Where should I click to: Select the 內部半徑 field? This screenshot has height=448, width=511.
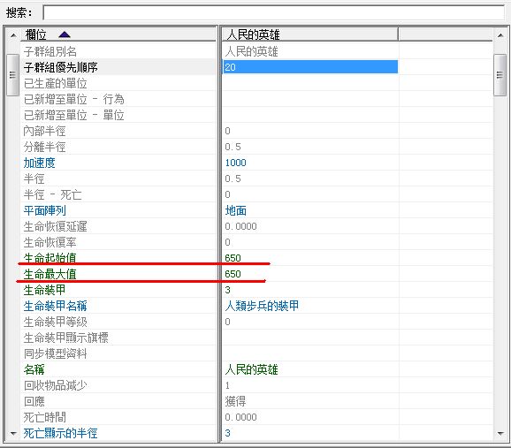[118, 131]
